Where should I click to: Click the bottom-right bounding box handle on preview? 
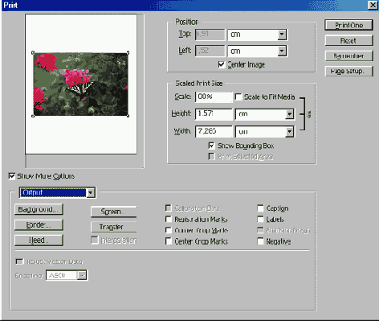coord(128,116)
